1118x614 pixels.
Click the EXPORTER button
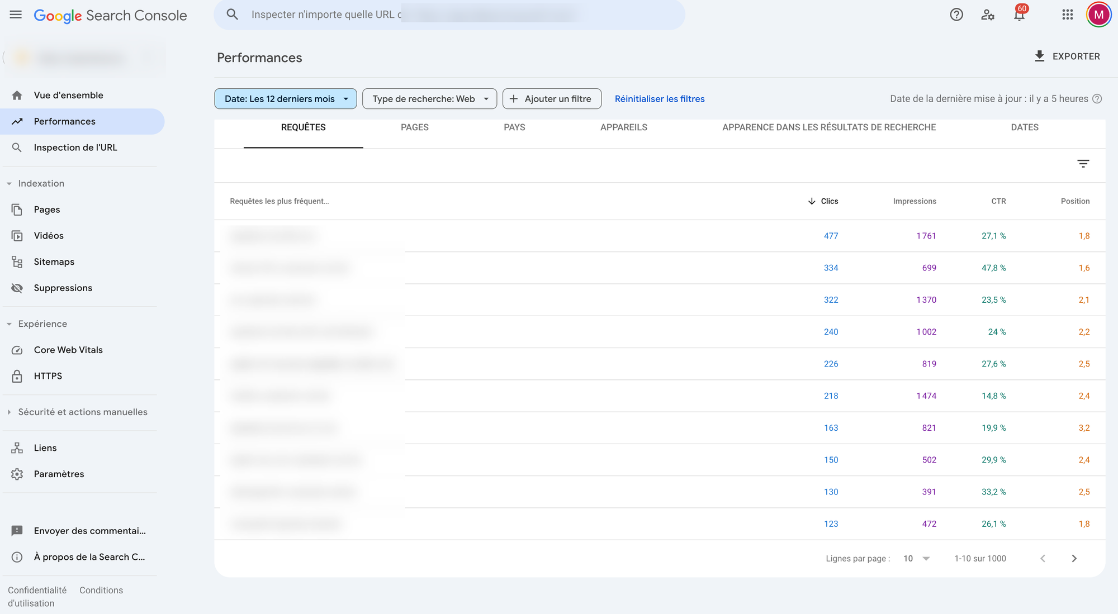tap(1067, 56)
